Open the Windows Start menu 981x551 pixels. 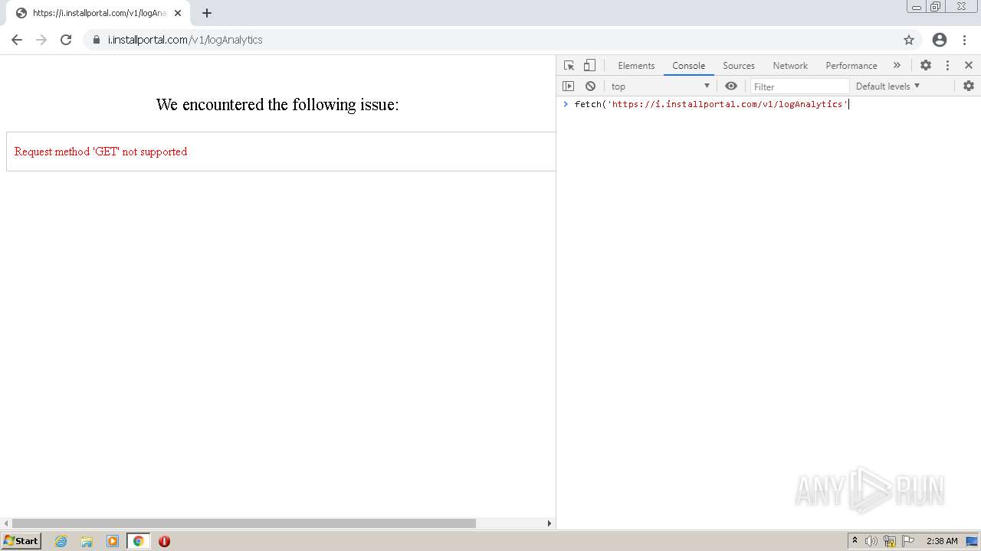pyautogui.click(x=21, y=541)
